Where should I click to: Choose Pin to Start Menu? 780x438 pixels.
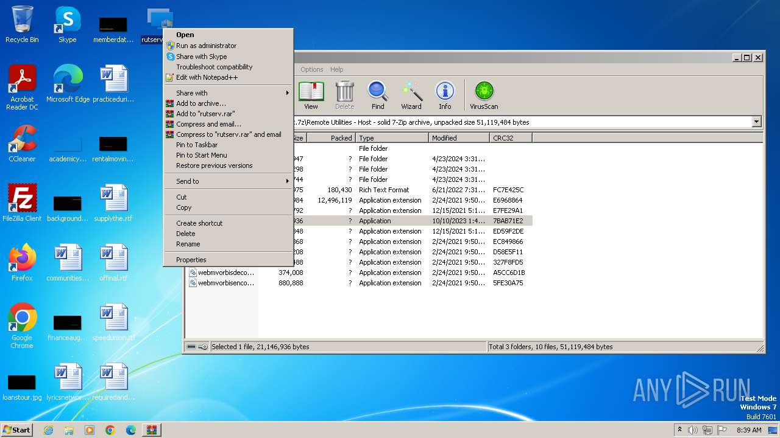pos(229,155)
